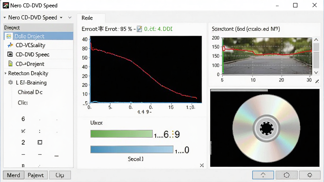Click the cross icon below the number 6
The width and height of the screenshot is (324, 182).
[23, 131]
